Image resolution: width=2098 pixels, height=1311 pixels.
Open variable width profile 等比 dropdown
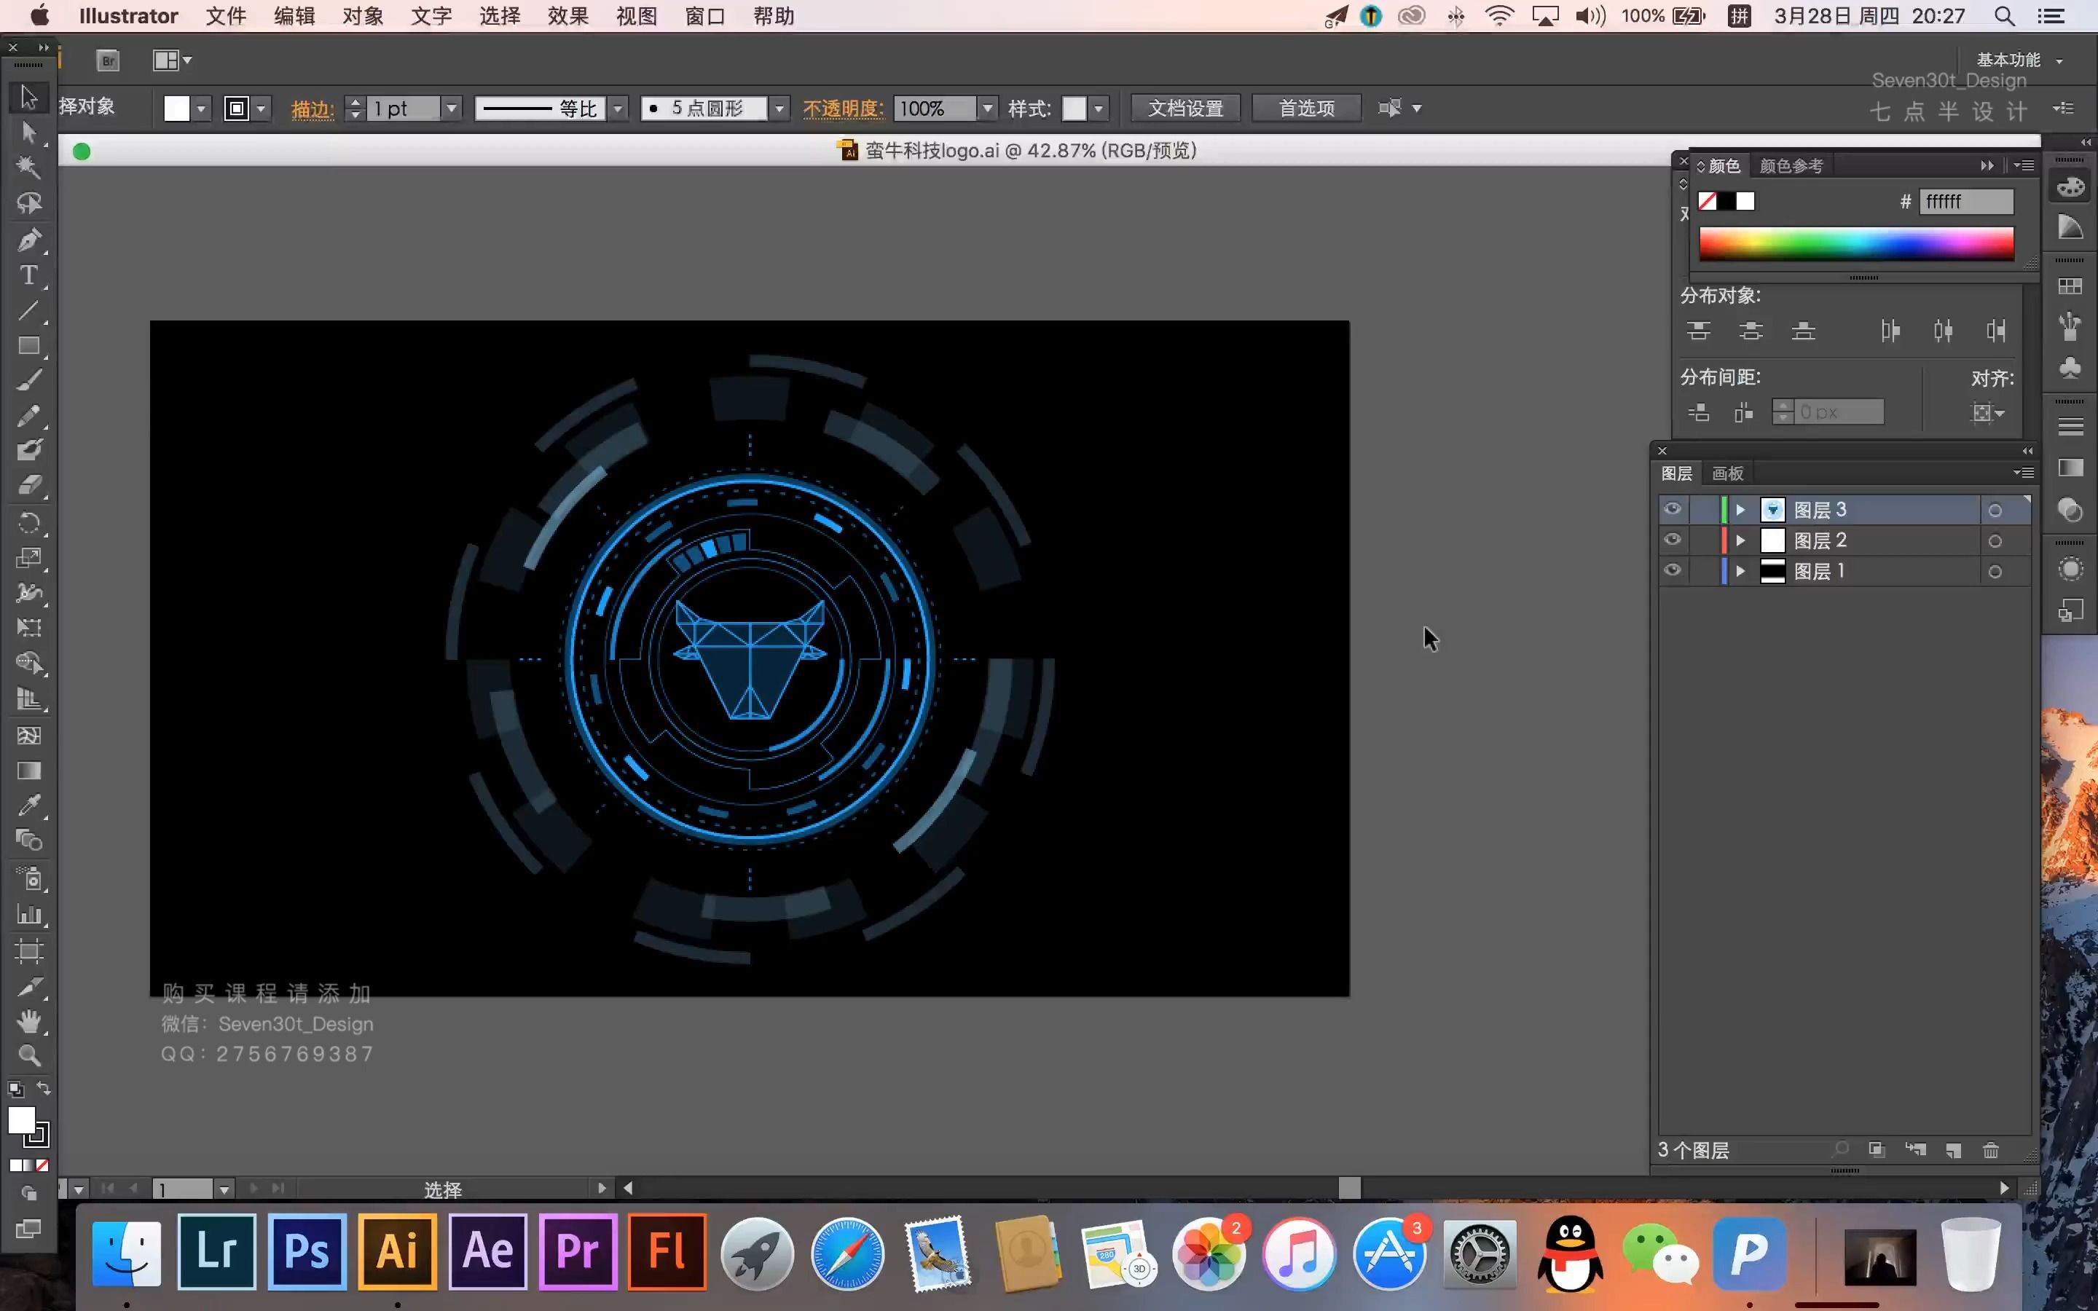tap(617, 109)
